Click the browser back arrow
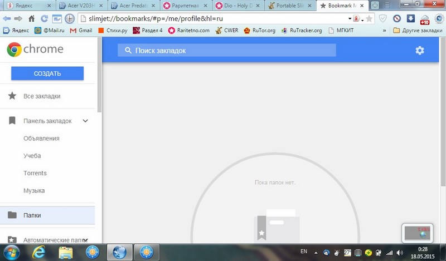 (7, 18)
